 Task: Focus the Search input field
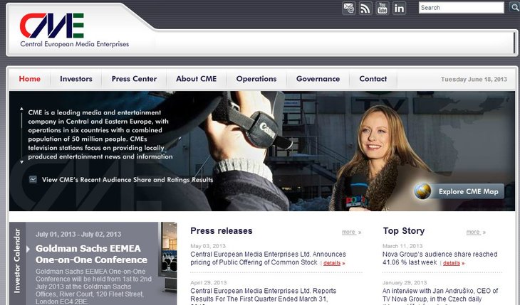tap(462, 8)
